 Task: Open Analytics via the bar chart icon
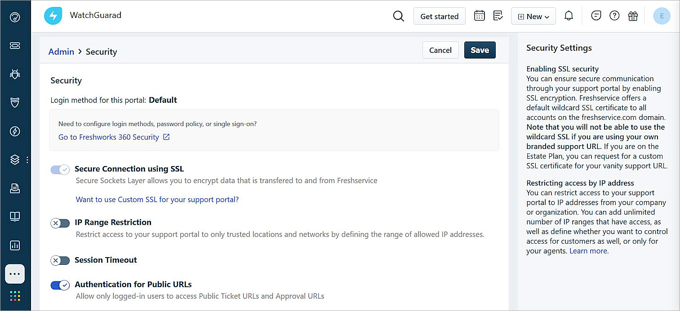coord(15,245)
